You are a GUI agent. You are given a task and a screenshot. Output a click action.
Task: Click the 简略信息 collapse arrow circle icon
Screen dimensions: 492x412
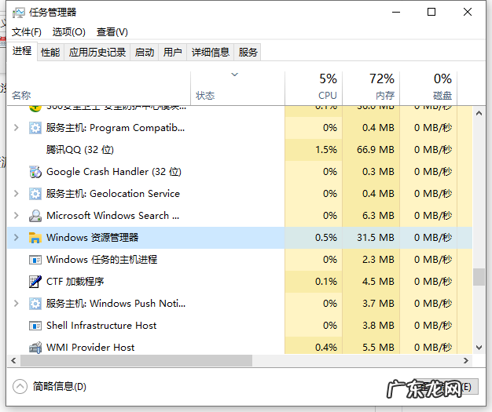point(20,386)
